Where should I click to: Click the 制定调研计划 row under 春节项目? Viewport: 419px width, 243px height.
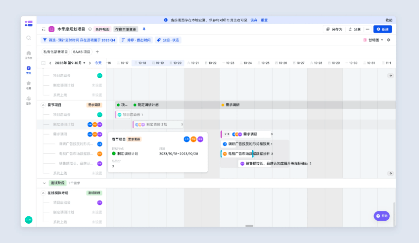(x=72, y=124)
